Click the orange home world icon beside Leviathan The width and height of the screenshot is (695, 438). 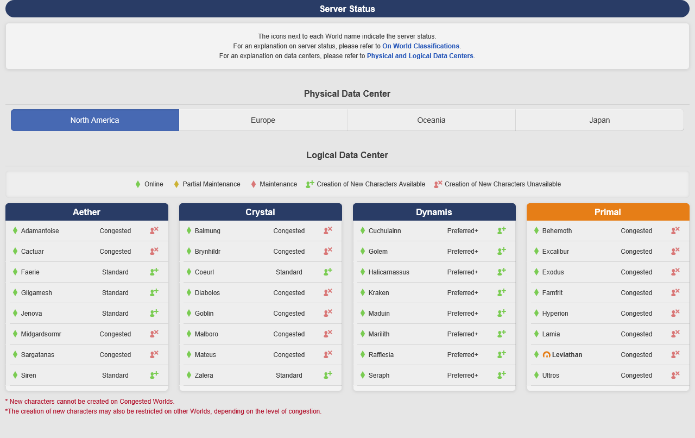[547, 355]
